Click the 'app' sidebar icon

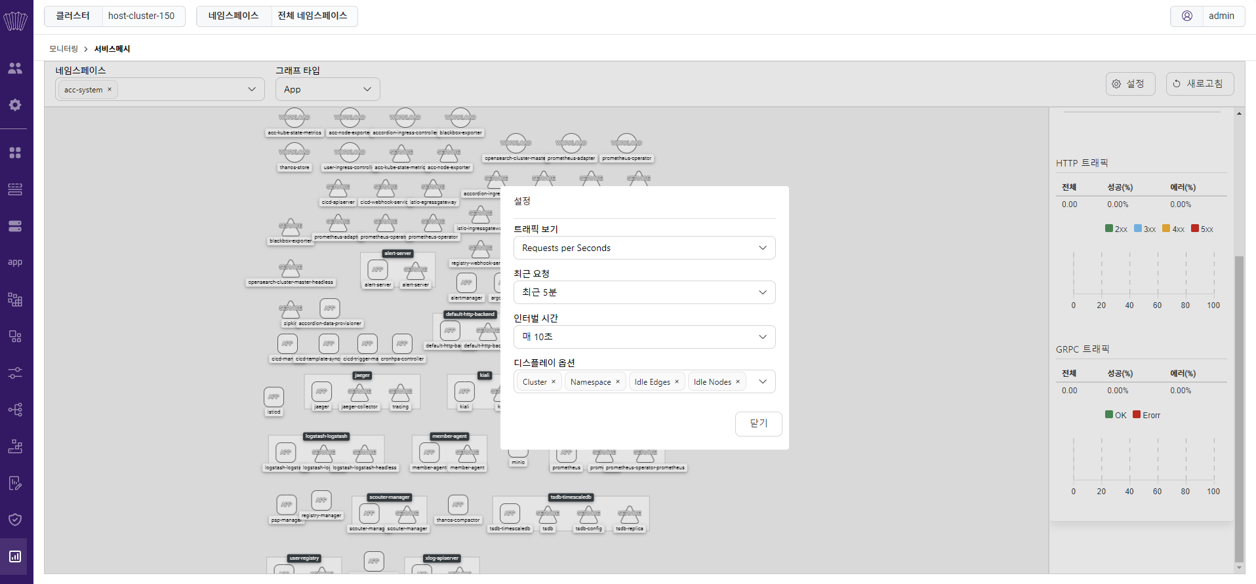tap(15, 262)
